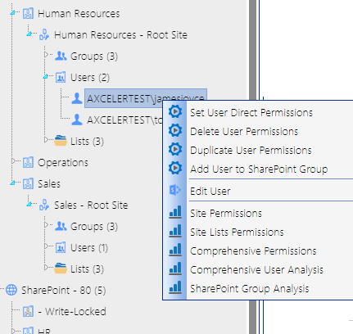This screenshot has width=353, height=334.
Task: Select Sales - Root Site tree item
Action: (x=91, y=205)
